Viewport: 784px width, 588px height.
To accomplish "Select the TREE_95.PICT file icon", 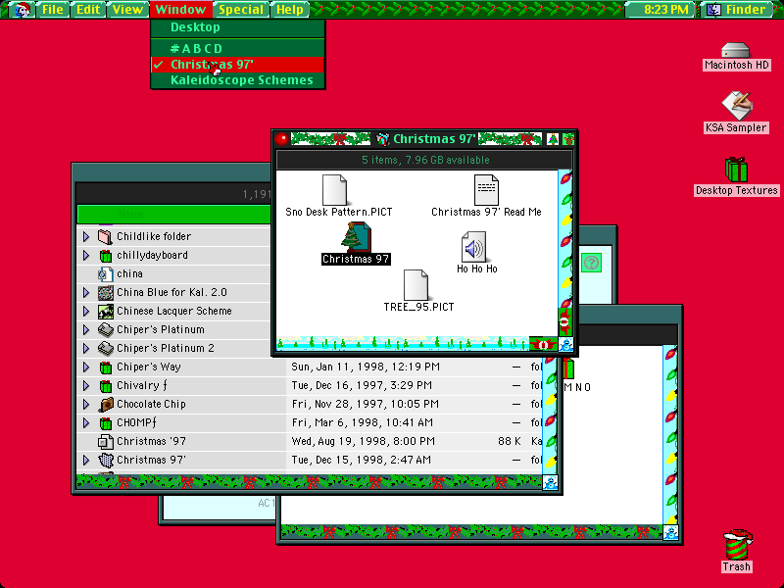I will click(416, 285).
